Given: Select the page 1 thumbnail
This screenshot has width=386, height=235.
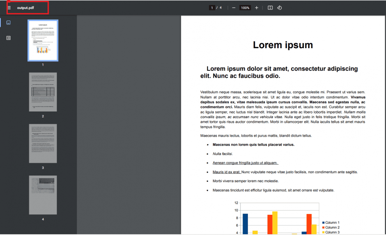Looking at the screenshot, I should point(43,41).
